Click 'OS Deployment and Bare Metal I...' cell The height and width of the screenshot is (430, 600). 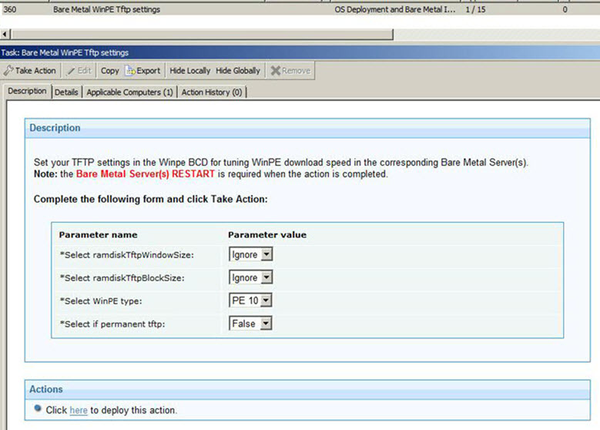click(395, 9)
